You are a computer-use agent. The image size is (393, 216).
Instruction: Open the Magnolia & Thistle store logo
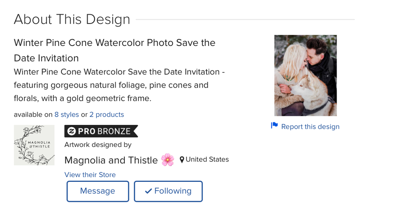[34, 145]
